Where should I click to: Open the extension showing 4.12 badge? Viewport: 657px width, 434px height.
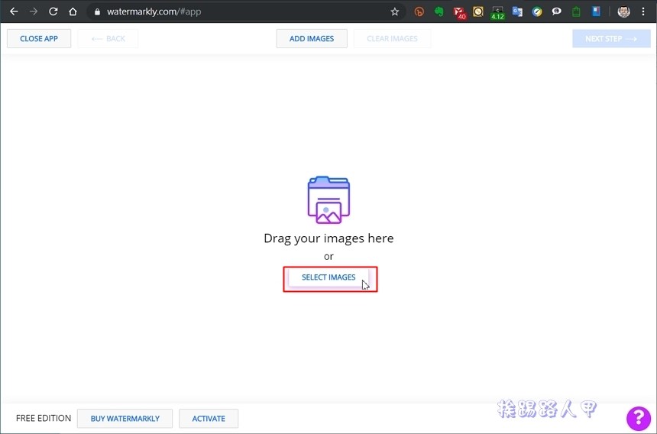pyautogui.click(x=497, y=12)
